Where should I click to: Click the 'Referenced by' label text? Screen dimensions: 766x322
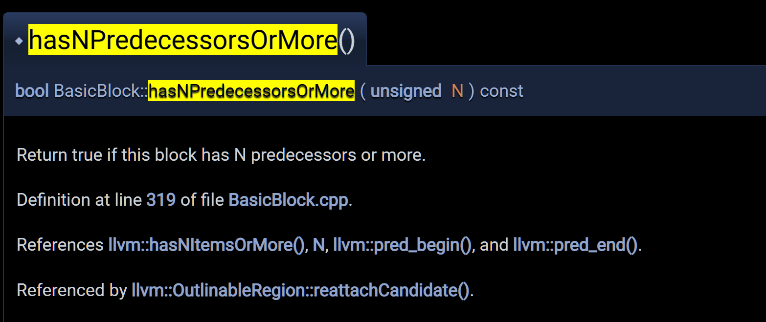tap(72, 290)
